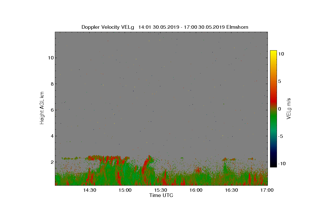This screenshot has height=221, width=331.
Task: Click the height tick label '2'
Action: coord(52,162)
